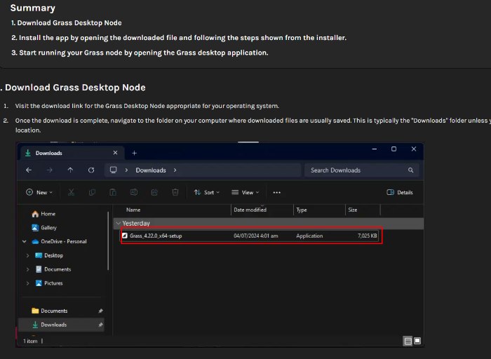Screen dimensions: 491x359
Task: Click the 1 item status text
Action: (30, 341)
